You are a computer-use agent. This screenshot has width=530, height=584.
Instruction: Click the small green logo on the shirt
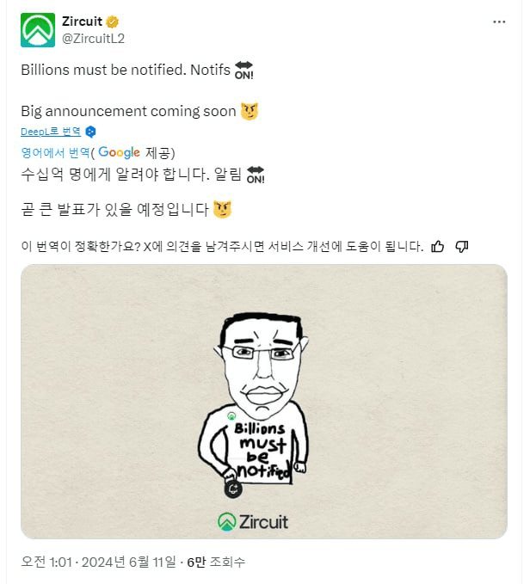231,415
